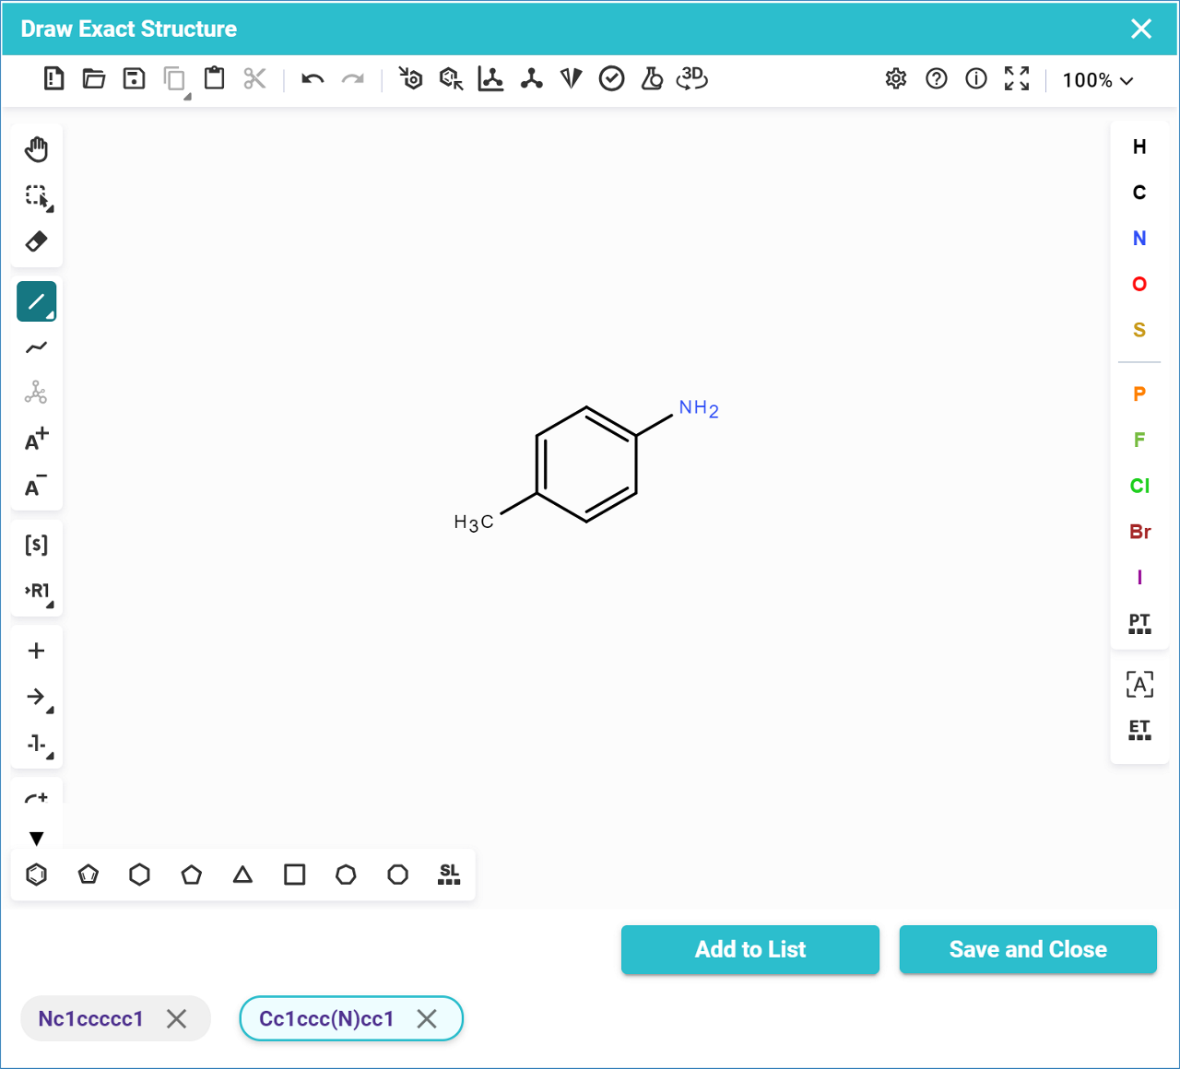
Task: Select the benzene ring template
Action: point(36,874)
